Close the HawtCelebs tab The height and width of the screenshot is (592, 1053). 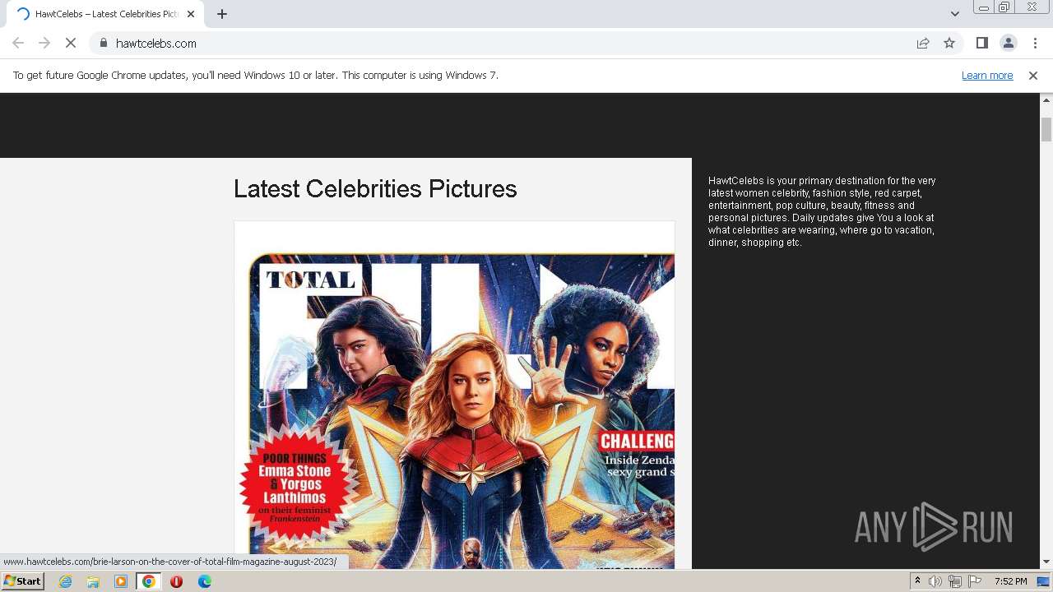[191, 14]
